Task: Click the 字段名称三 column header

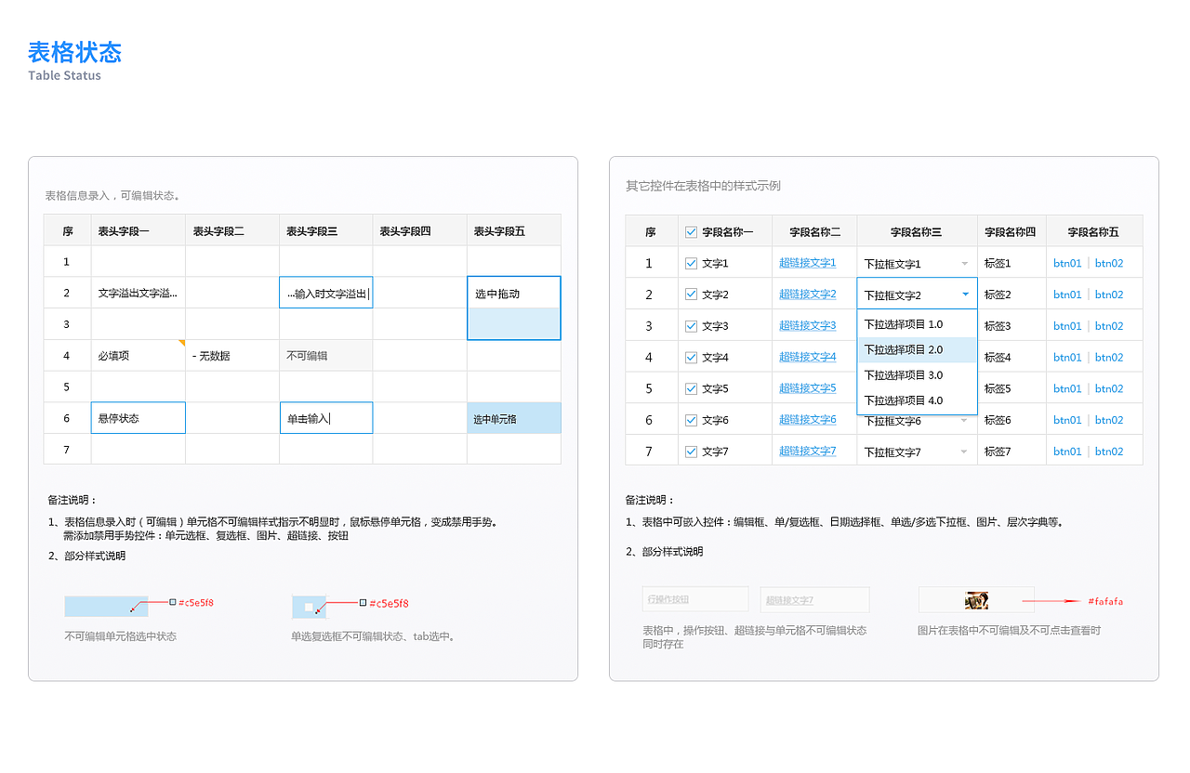Action: [917, 232]
